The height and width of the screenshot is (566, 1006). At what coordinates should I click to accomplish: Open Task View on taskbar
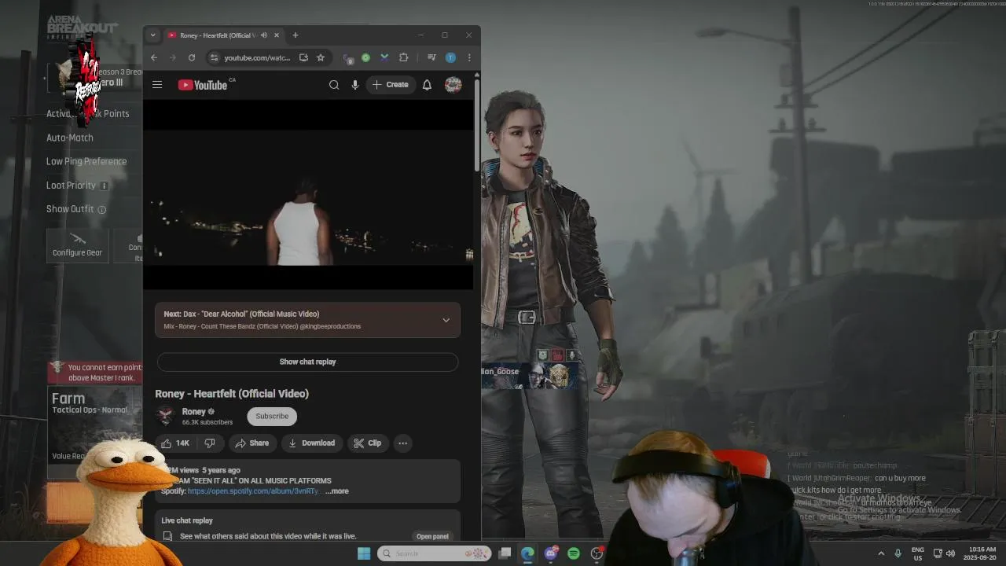click(x=505, y=553)
